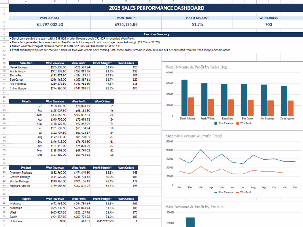The width and height of the screenshot is (303, 227).
Task: Select the Midwest region cell
Action: [x=26, y=203]
